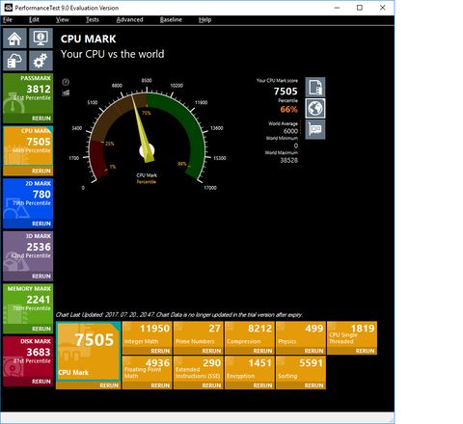Select the CPU Mark 7505 sidebar tile
The image size is (463, 424).
coord(28,146)
